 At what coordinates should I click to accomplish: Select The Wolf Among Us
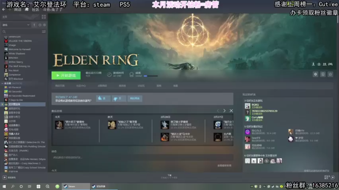tap(19, 66)
